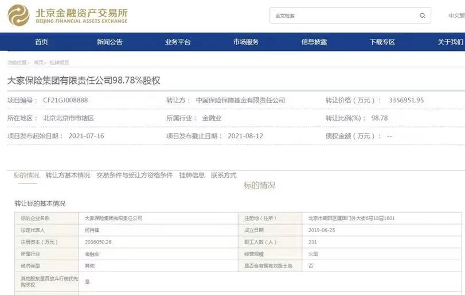Click end date 2021-08-12
Screen dimensions: 465x295
(x=245, y=136)
